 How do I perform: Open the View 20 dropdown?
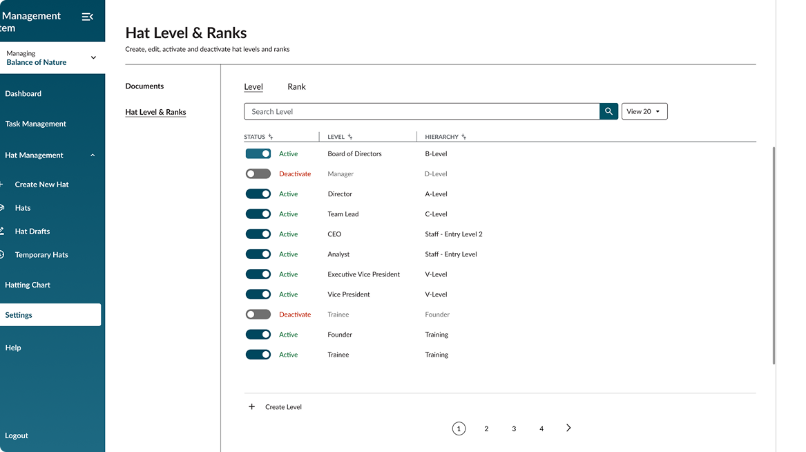click(644, 111)
